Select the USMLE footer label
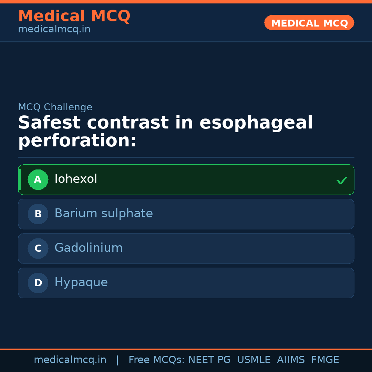372x372 pixels. tap(254, 360)
